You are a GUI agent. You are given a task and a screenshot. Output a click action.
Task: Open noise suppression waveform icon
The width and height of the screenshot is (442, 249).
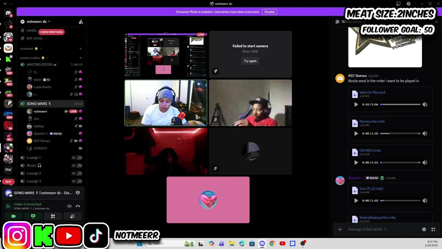(69, 206)
